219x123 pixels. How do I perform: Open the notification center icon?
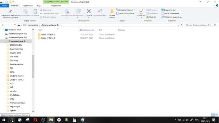coord(214,120)
